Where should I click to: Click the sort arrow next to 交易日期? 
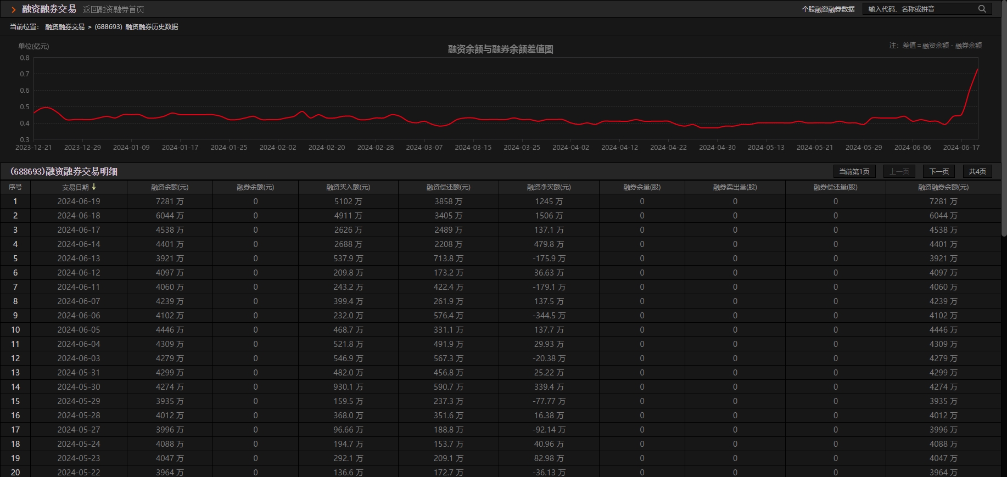pyautogui.click(x=94, y=187)
